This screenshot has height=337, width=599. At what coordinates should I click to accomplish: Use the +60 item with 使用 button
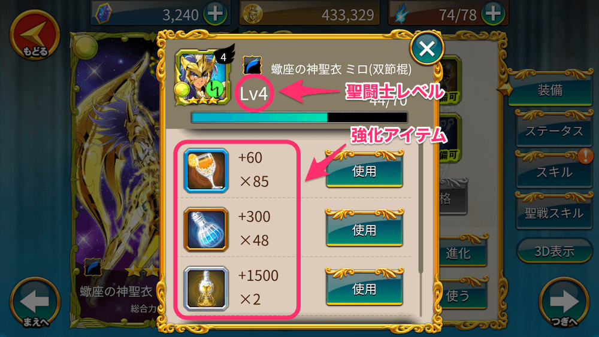(x=364, y=170)
